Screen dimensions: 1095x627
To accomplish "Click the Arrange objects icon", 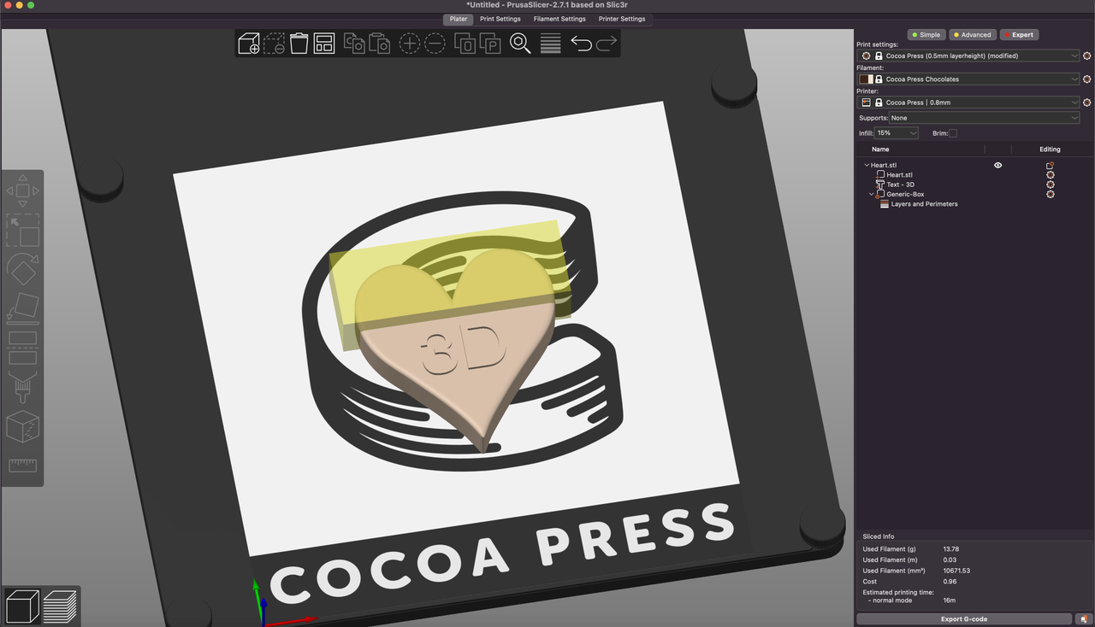I will (323, 43).
